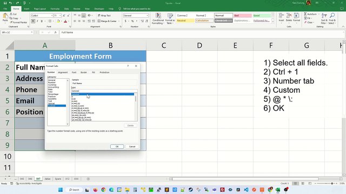The image size is (346, 194).
Task: Open the Formulas ribbon tab
Action: click(55, 9)
